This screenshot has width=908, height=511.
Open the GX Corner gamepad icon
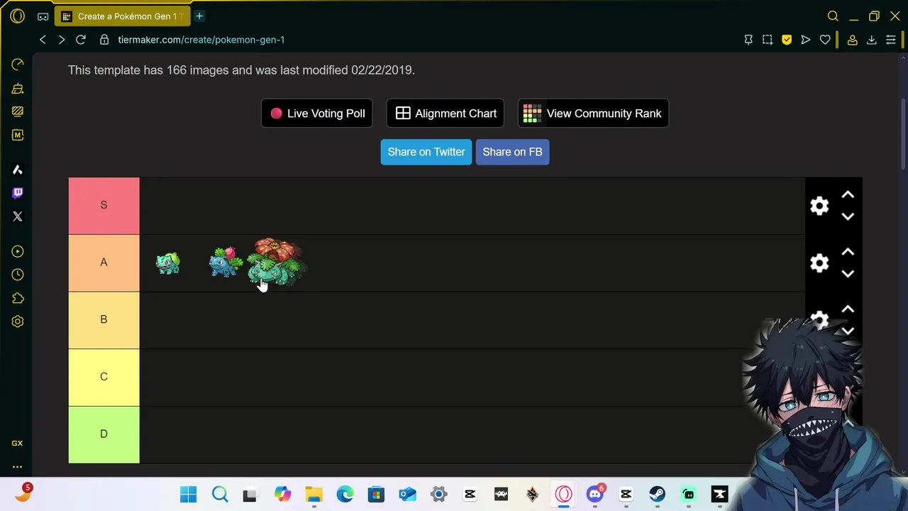(43, 16)
